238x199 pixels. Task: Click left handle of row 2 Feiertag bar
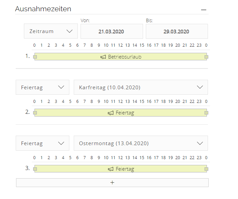(x=35, y=113)
